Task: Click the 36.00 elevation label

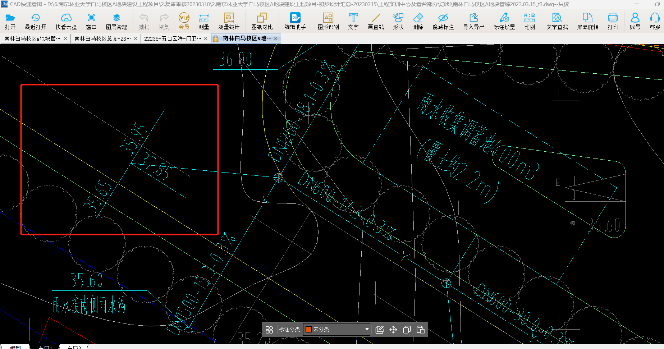Action: tap(235, 59)
